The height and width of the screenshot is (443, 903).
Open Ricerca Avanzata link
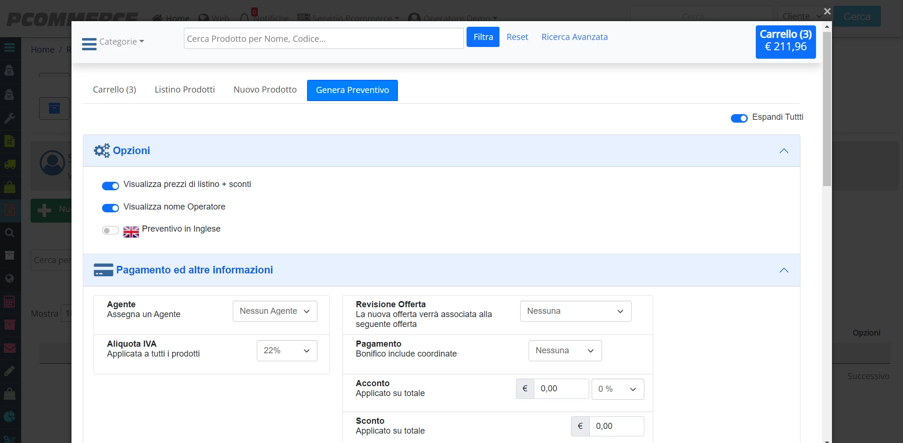click(x=575, y=37)
